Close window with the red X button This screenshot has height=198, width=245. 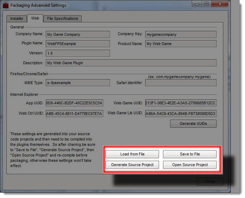(220, 4)
